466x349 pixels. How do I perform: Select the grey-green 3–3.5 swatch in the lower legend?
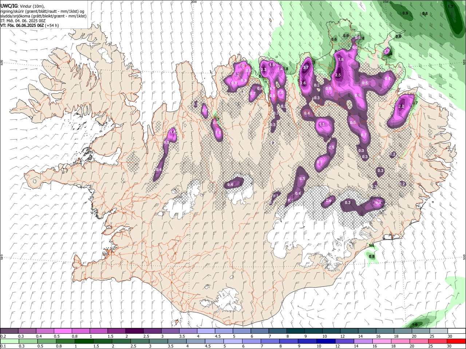pos(158,341)
